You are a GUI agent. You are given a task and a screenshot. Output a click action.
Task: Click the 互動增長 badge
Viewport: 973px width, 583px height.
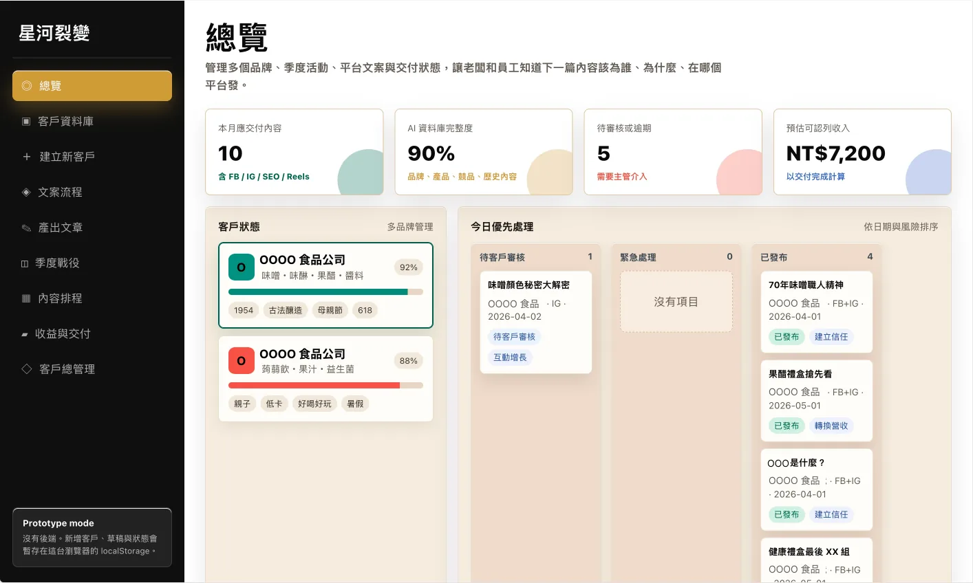point(510,357)
